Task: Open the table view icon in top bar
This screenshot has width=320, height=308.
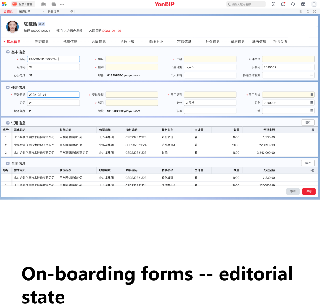Action: [44, 4]
